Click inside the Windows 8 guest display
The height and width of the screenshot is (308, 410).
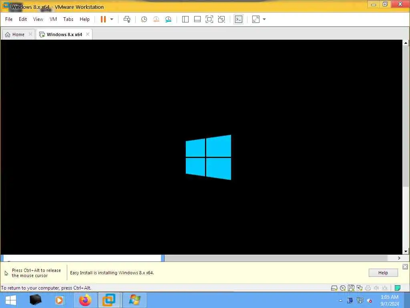pyautogui.click(x=201, y=147)
